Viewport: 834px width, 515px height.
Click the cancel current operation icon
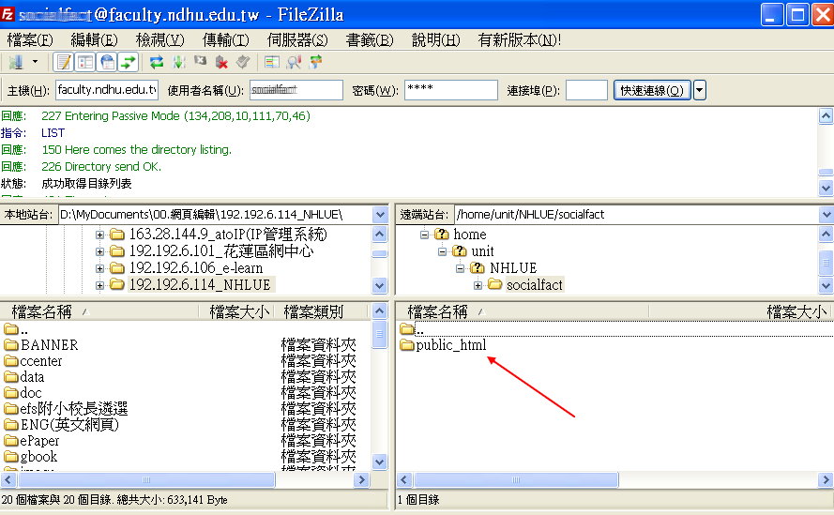tap(200, 62)
